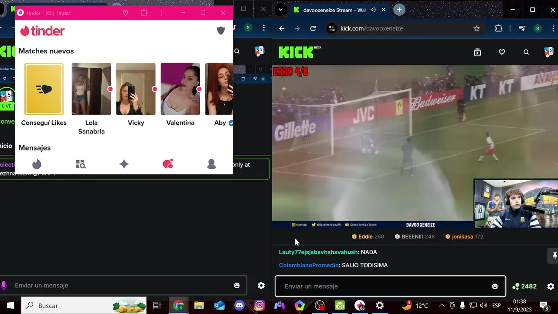Open Tinder profile person tab
The image size is (558, 314).
pos(211,164)
